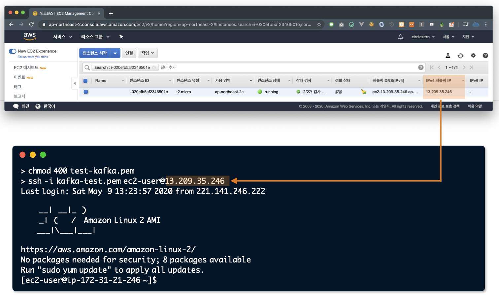Collapse the left navigation sidebar
Viewport: 499px width, 301px height.
pos(75,83)
